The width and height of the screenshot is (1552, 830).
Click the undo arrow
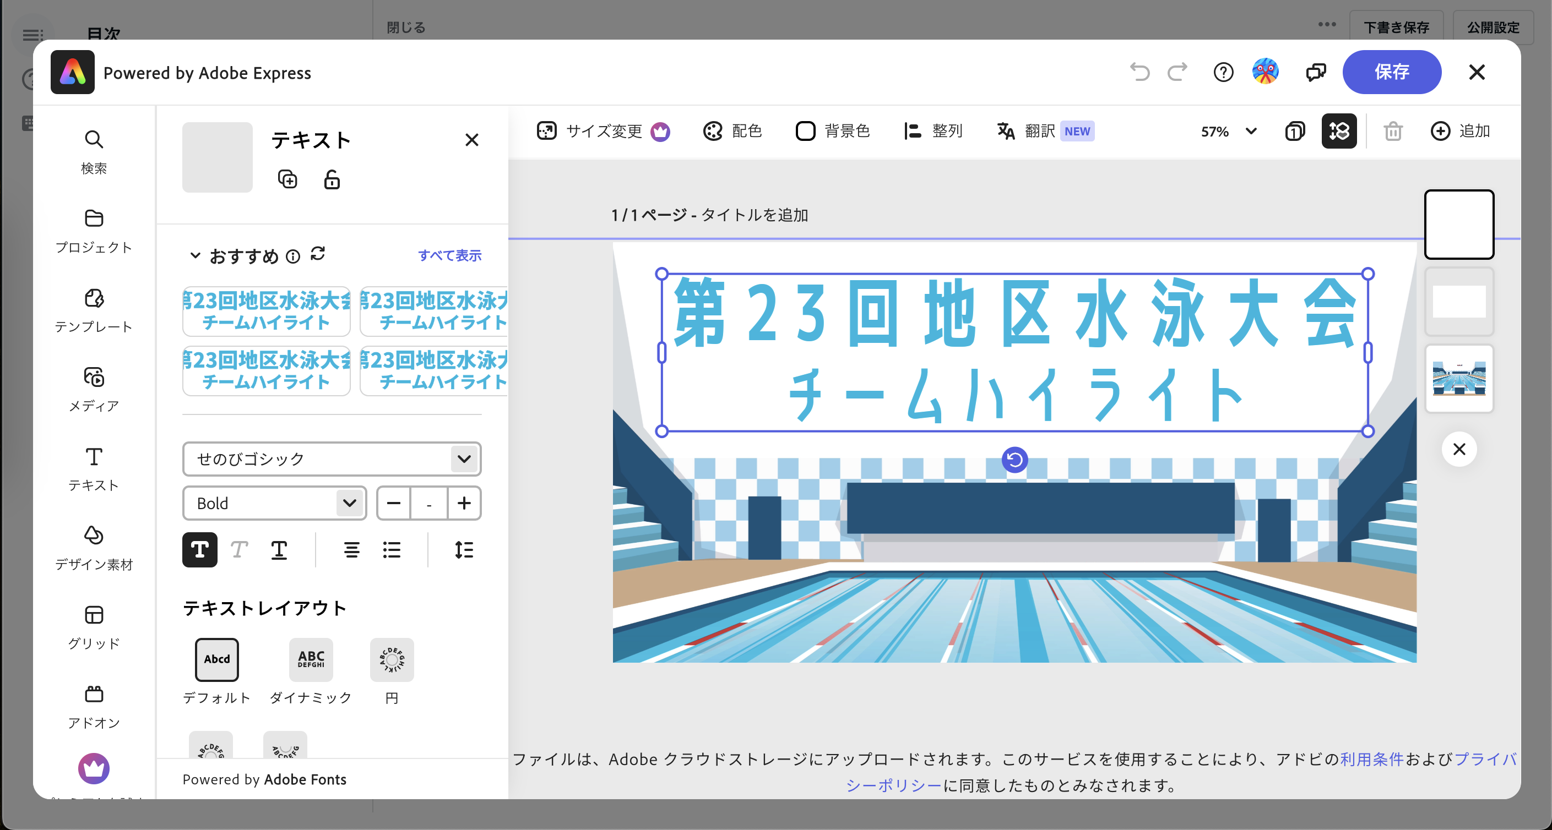[1139, 72]
